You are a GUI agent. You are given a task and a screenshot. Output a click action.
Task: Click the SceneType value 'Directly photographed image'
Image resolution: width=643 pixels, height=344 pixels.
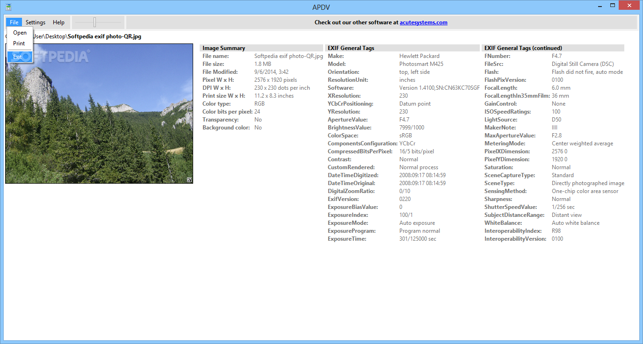tap(588, 183)
